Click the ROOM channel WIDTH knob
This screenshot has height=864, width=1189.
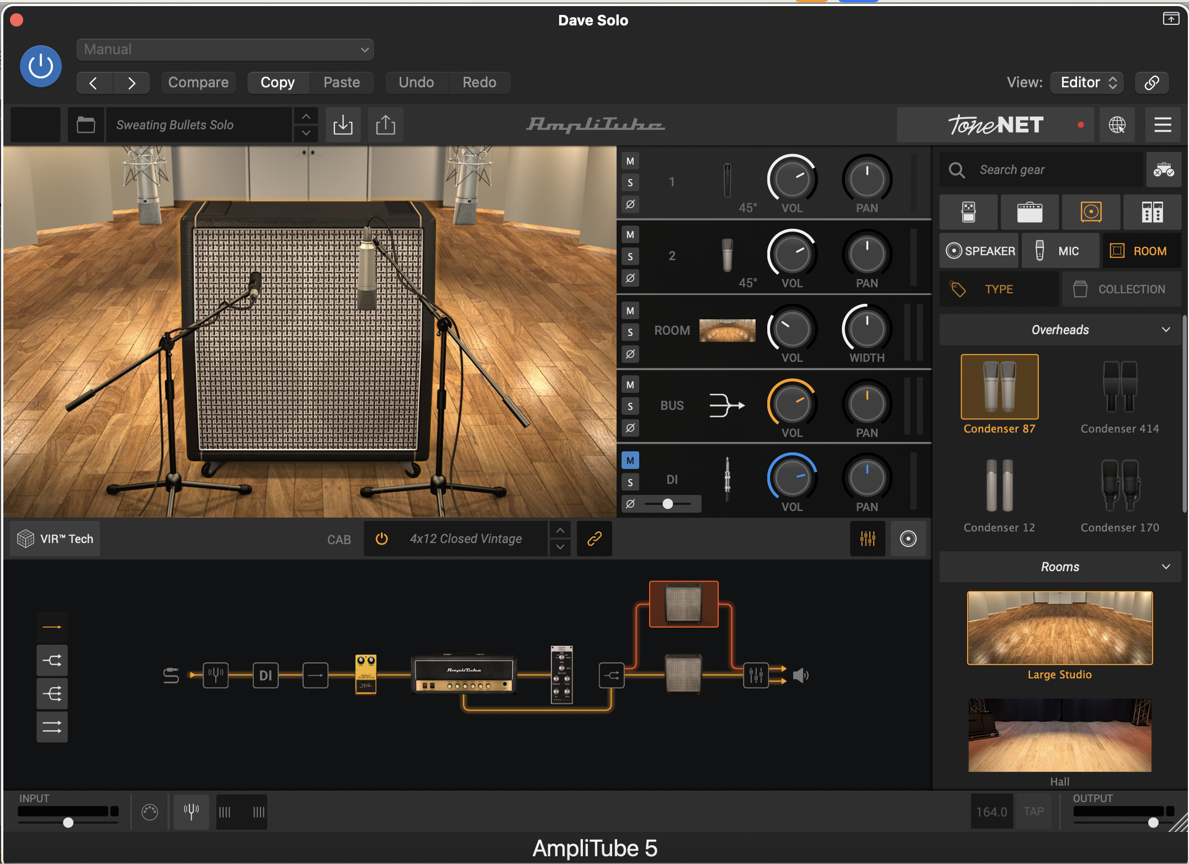click(867, 329)
